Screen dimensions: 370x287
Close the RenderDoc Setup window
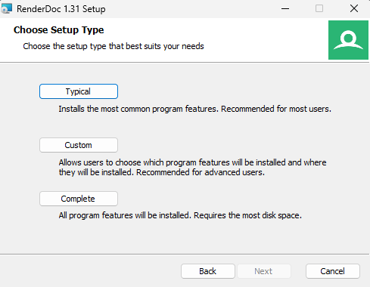tap(354, 8)
